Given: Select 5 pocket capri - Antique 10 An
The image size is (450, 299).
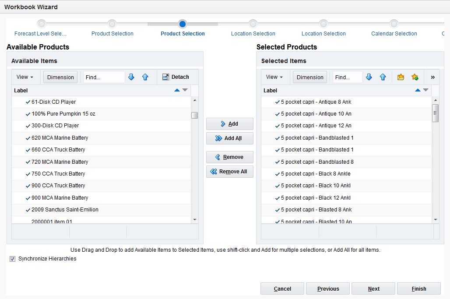Looking at the screenshot, I should coord(346,114).
